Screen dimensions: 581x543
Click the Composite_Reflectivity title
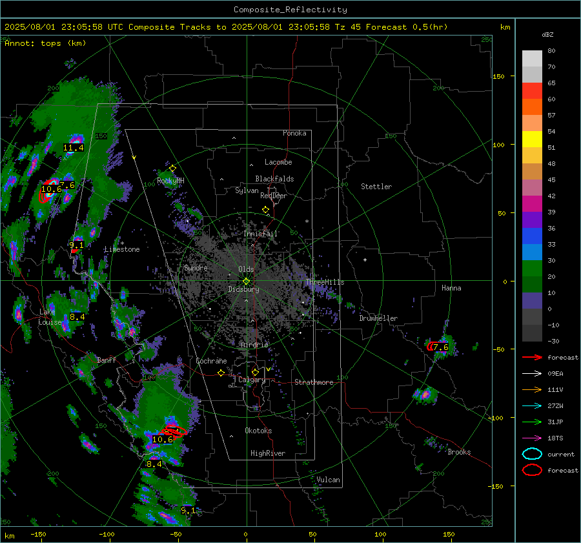tap(290, 10)
